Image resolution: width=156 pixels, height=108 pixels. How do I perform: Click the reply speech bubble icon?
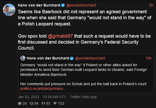click(20, 103)
